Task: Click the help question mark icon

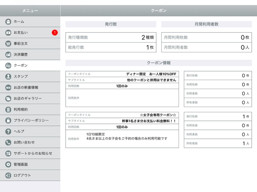Action: pyautogui.click(x=8, y=131)
